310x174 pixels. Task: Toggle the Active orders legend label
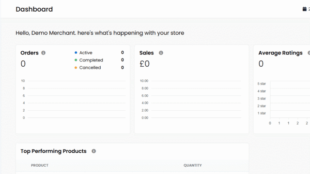pos(86,53)
